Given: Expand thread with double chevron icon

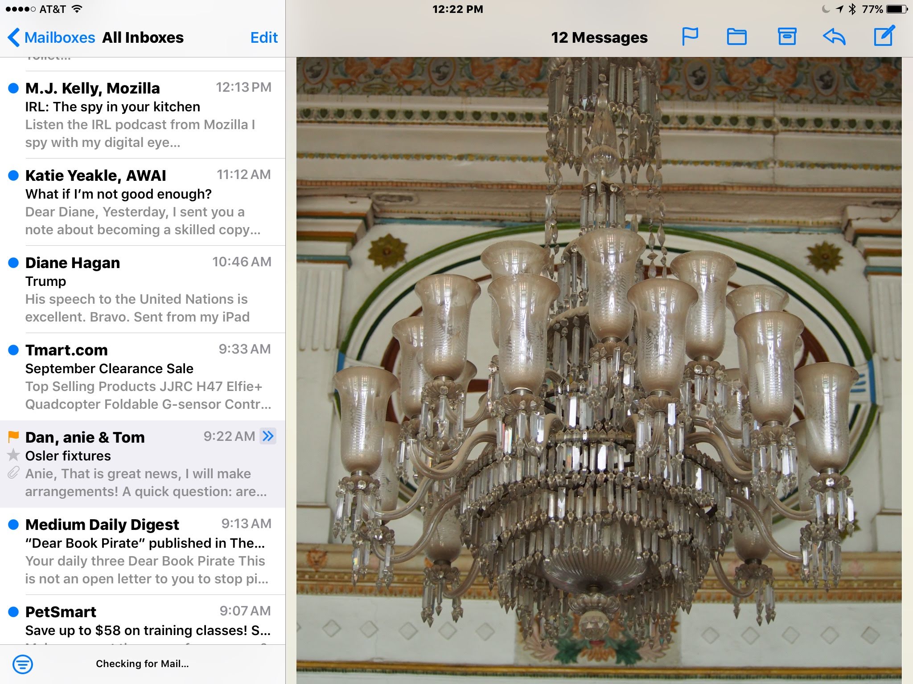Looking at the screenshot, I should coord(268,436).
